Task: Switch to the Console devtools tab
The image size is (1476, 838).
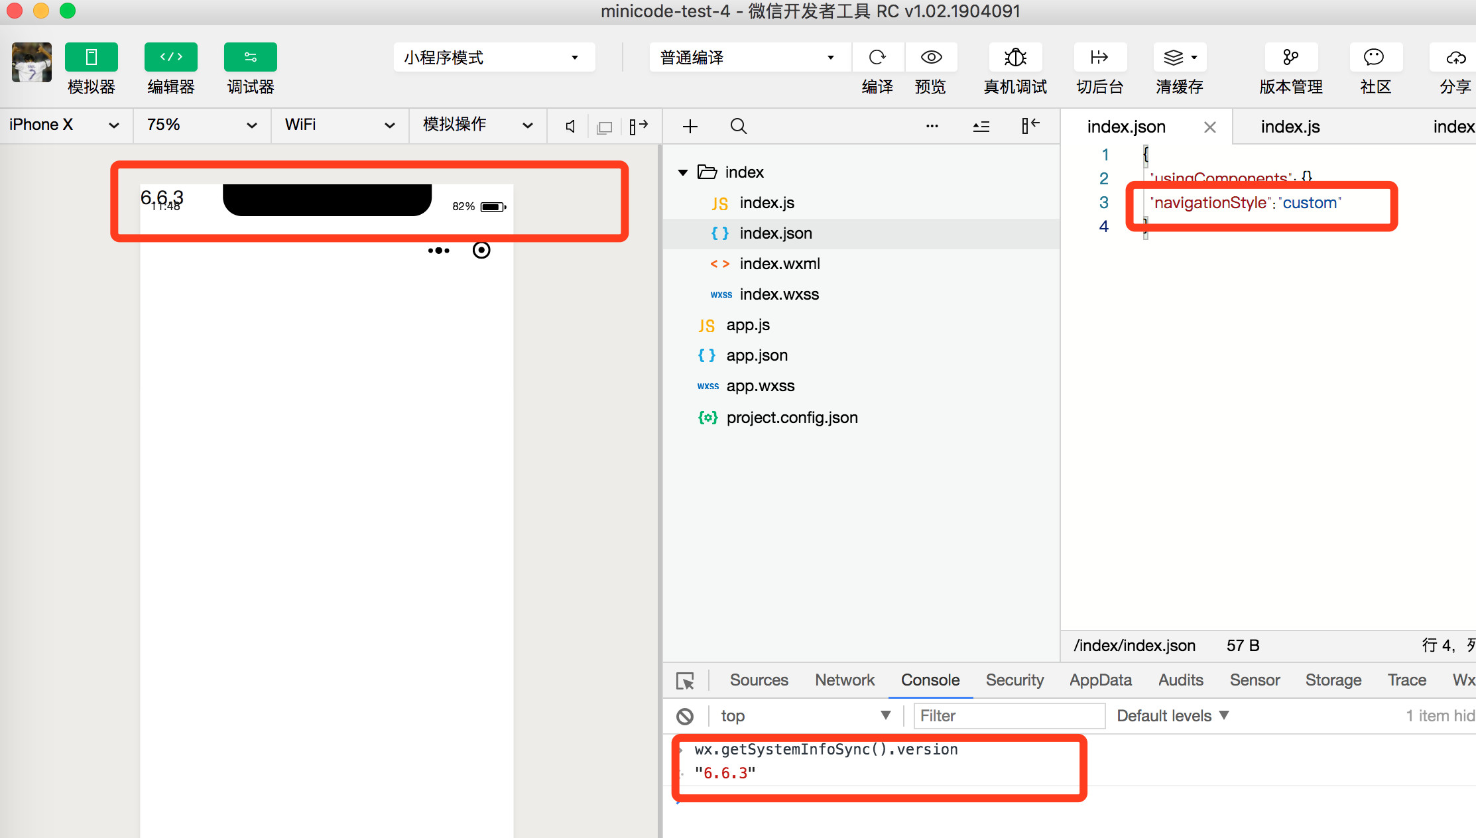Action: [x=930, y=680]
